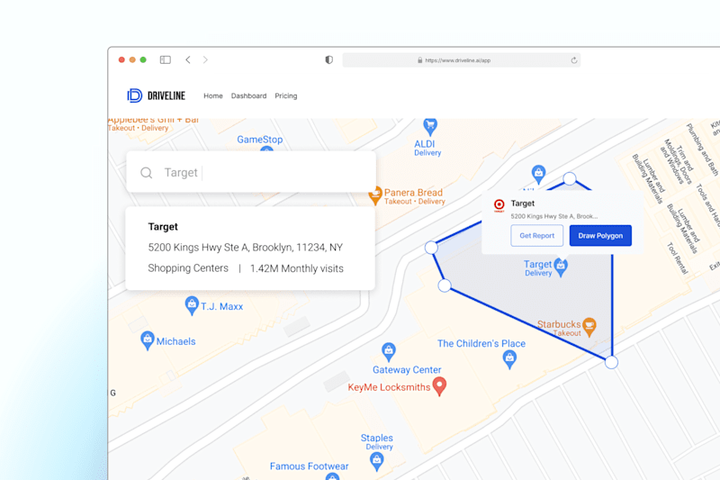
Task: Click the Starbucks coffee pin
Action: (589, 327)
